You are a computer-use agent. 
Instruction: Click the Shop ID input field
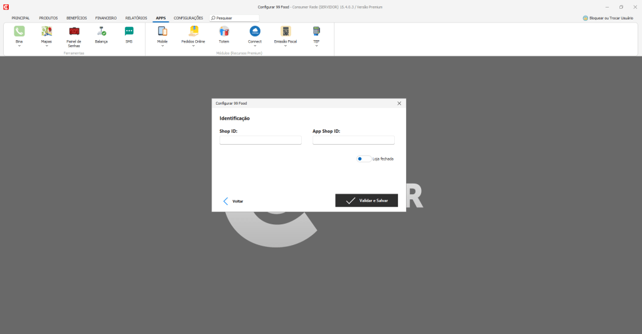coord(260,140)
